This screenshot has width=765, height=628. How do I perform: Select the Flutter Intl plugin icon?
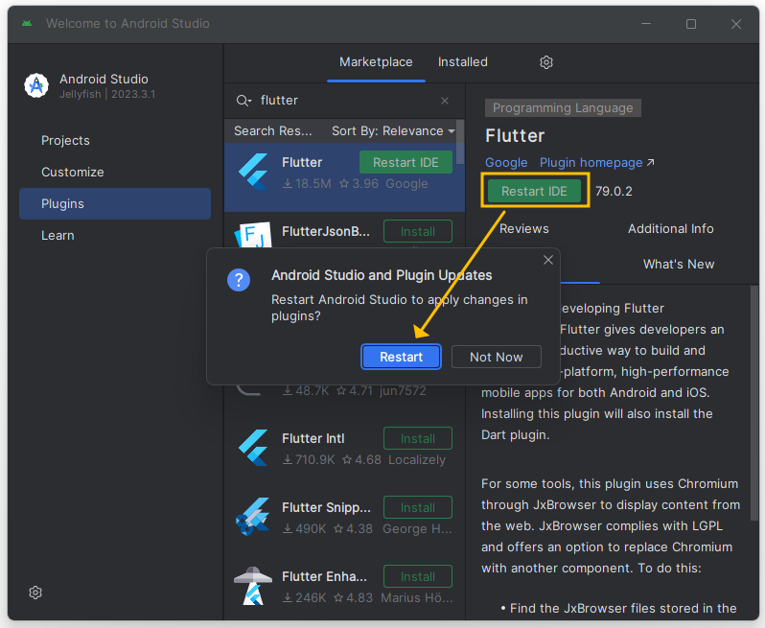tap(253, 448)
